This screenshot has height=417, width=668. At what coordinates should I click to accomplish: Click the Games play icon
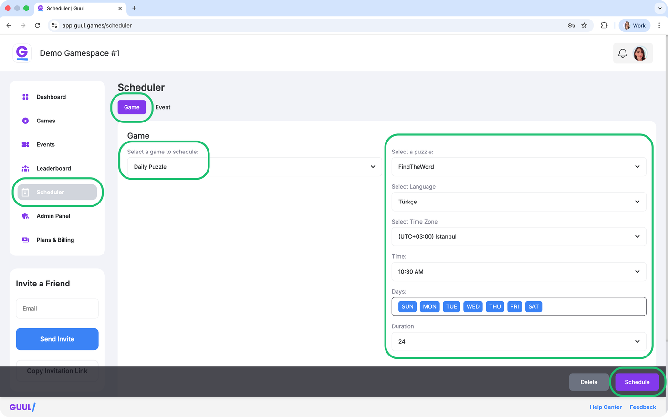(x=25, y=121)
